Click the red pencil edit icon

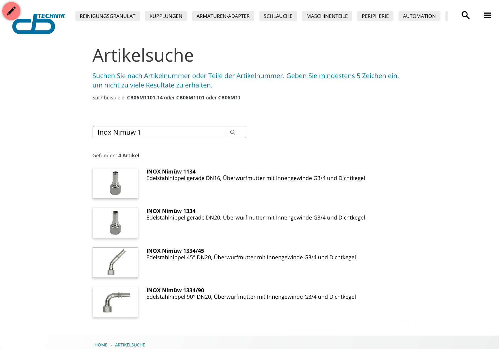(11, 11)
